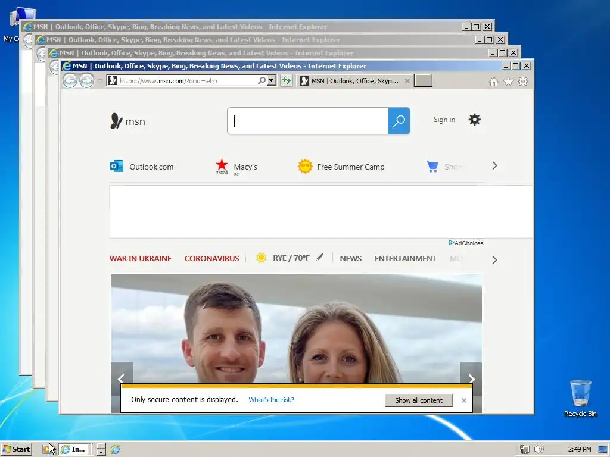Click the Forward arrow in Internet Explorer
The height and width of the screenshot is (457, 610).
point(86,81)
